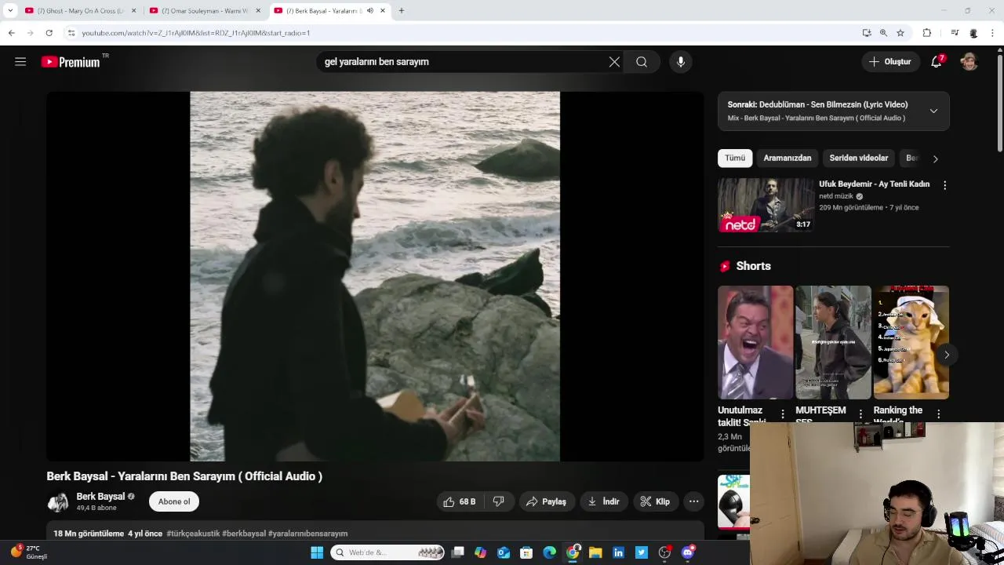Close the Ghost - Mary On A Cross tab

coord(133,11)
